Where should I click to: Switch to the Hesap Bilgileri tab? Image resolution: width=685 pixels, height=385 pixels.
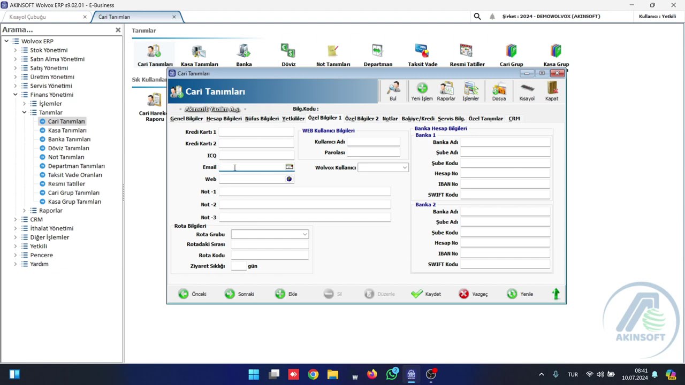point(224,119)
